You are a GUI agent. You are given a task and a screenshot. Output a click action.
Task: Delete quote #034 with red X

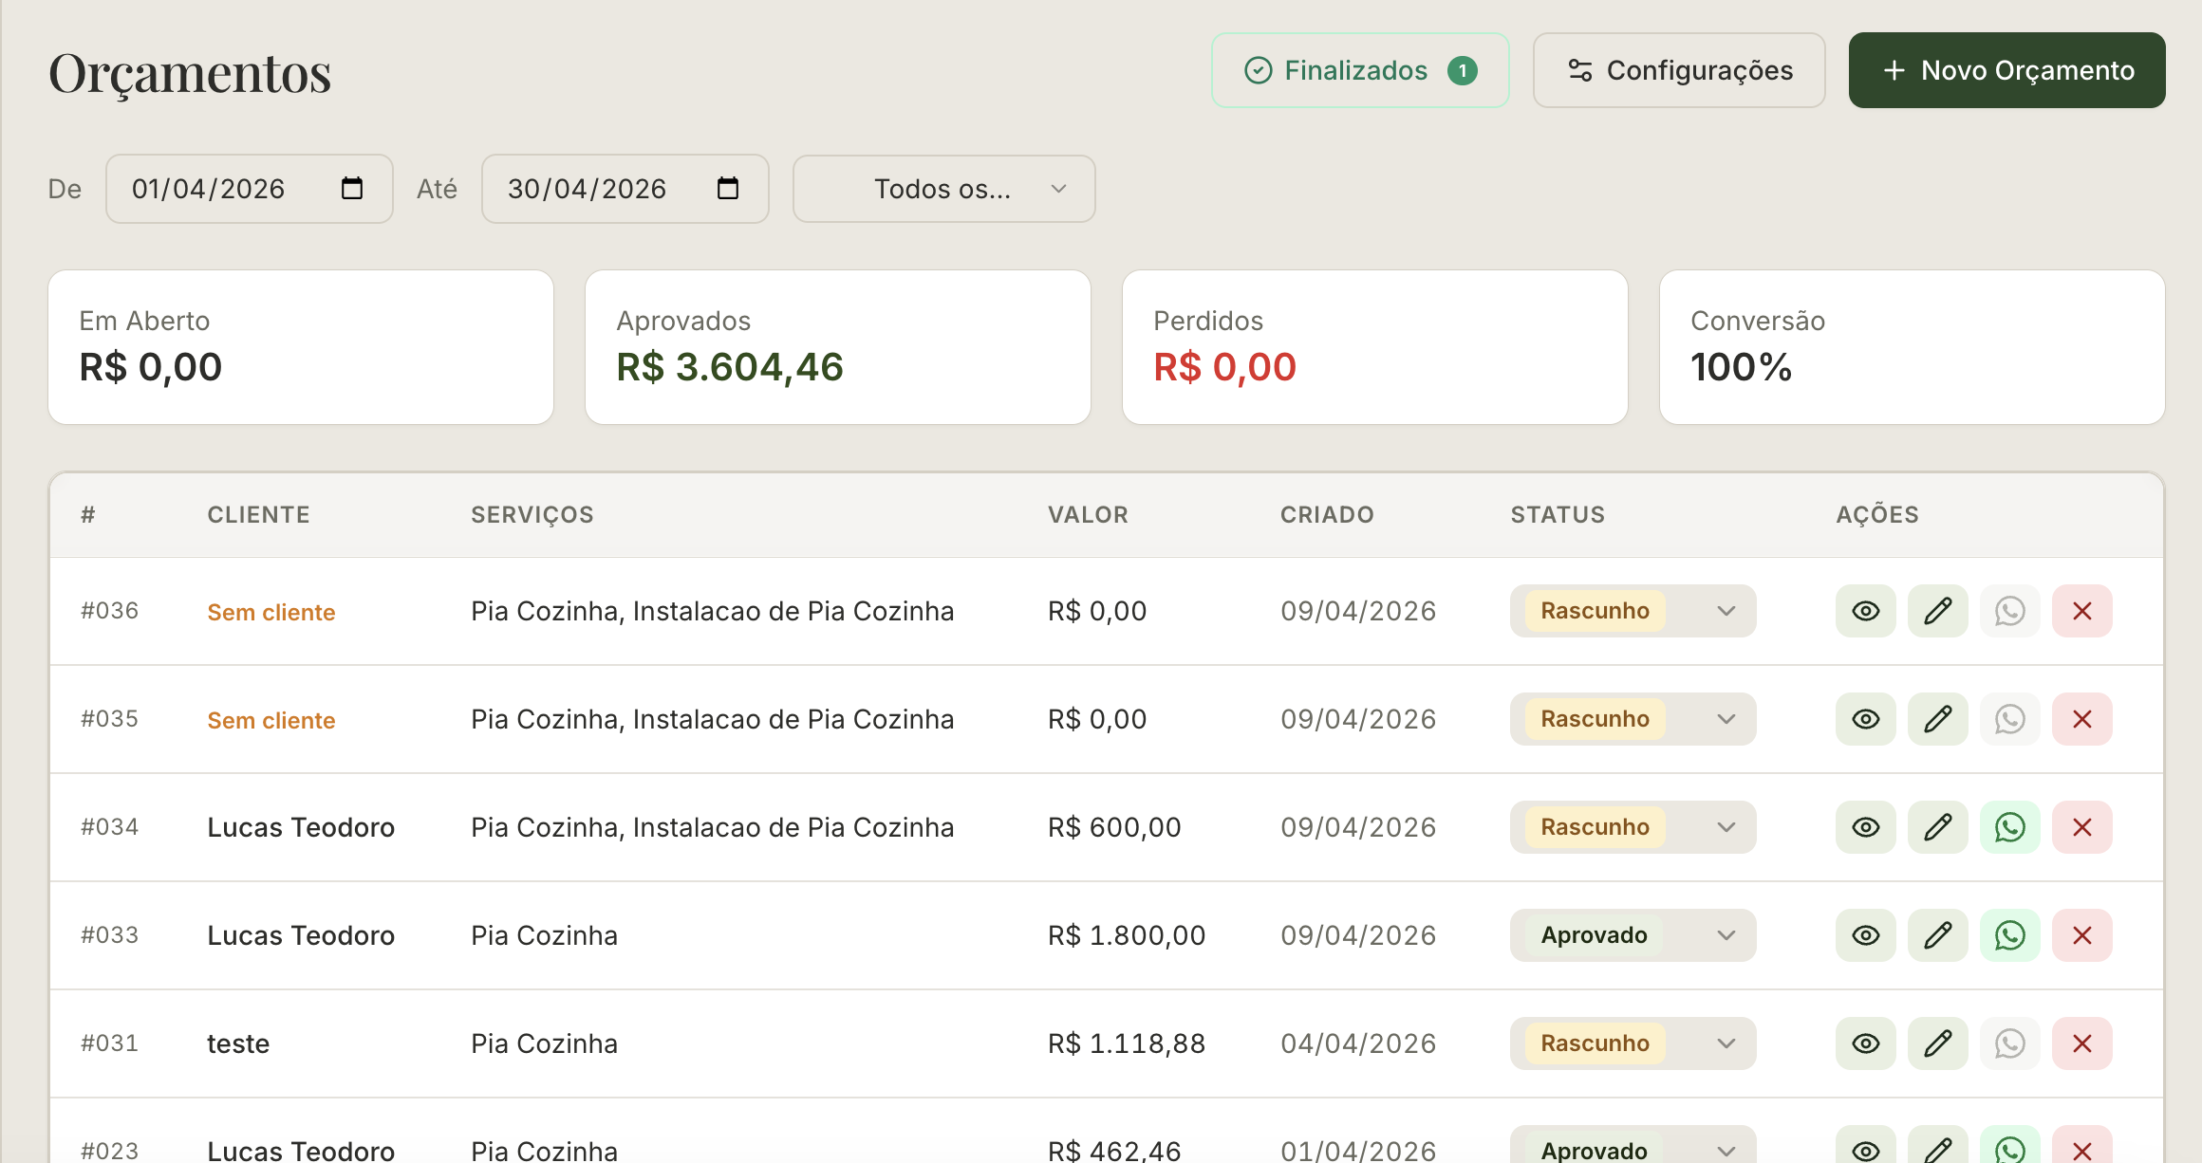pyautogui.click(x=2081, y=827)
